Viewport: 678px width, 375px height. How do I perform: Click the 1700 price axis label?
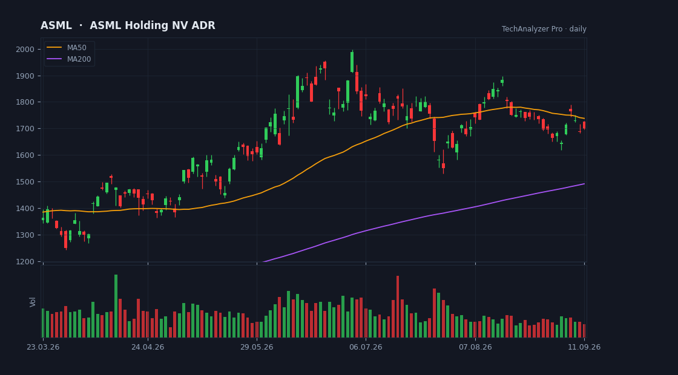[x=25, y=129]
